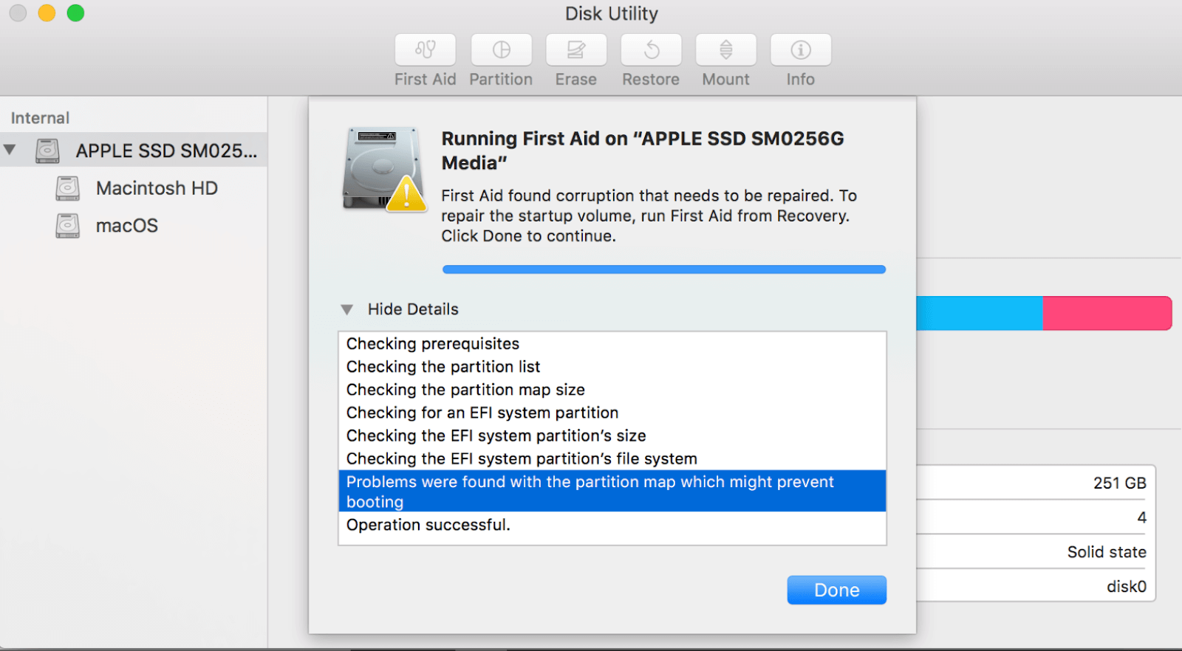Click the 'Running First Aid' dialog title
The width and height of the screenshot is (1182, 651).
643,151
